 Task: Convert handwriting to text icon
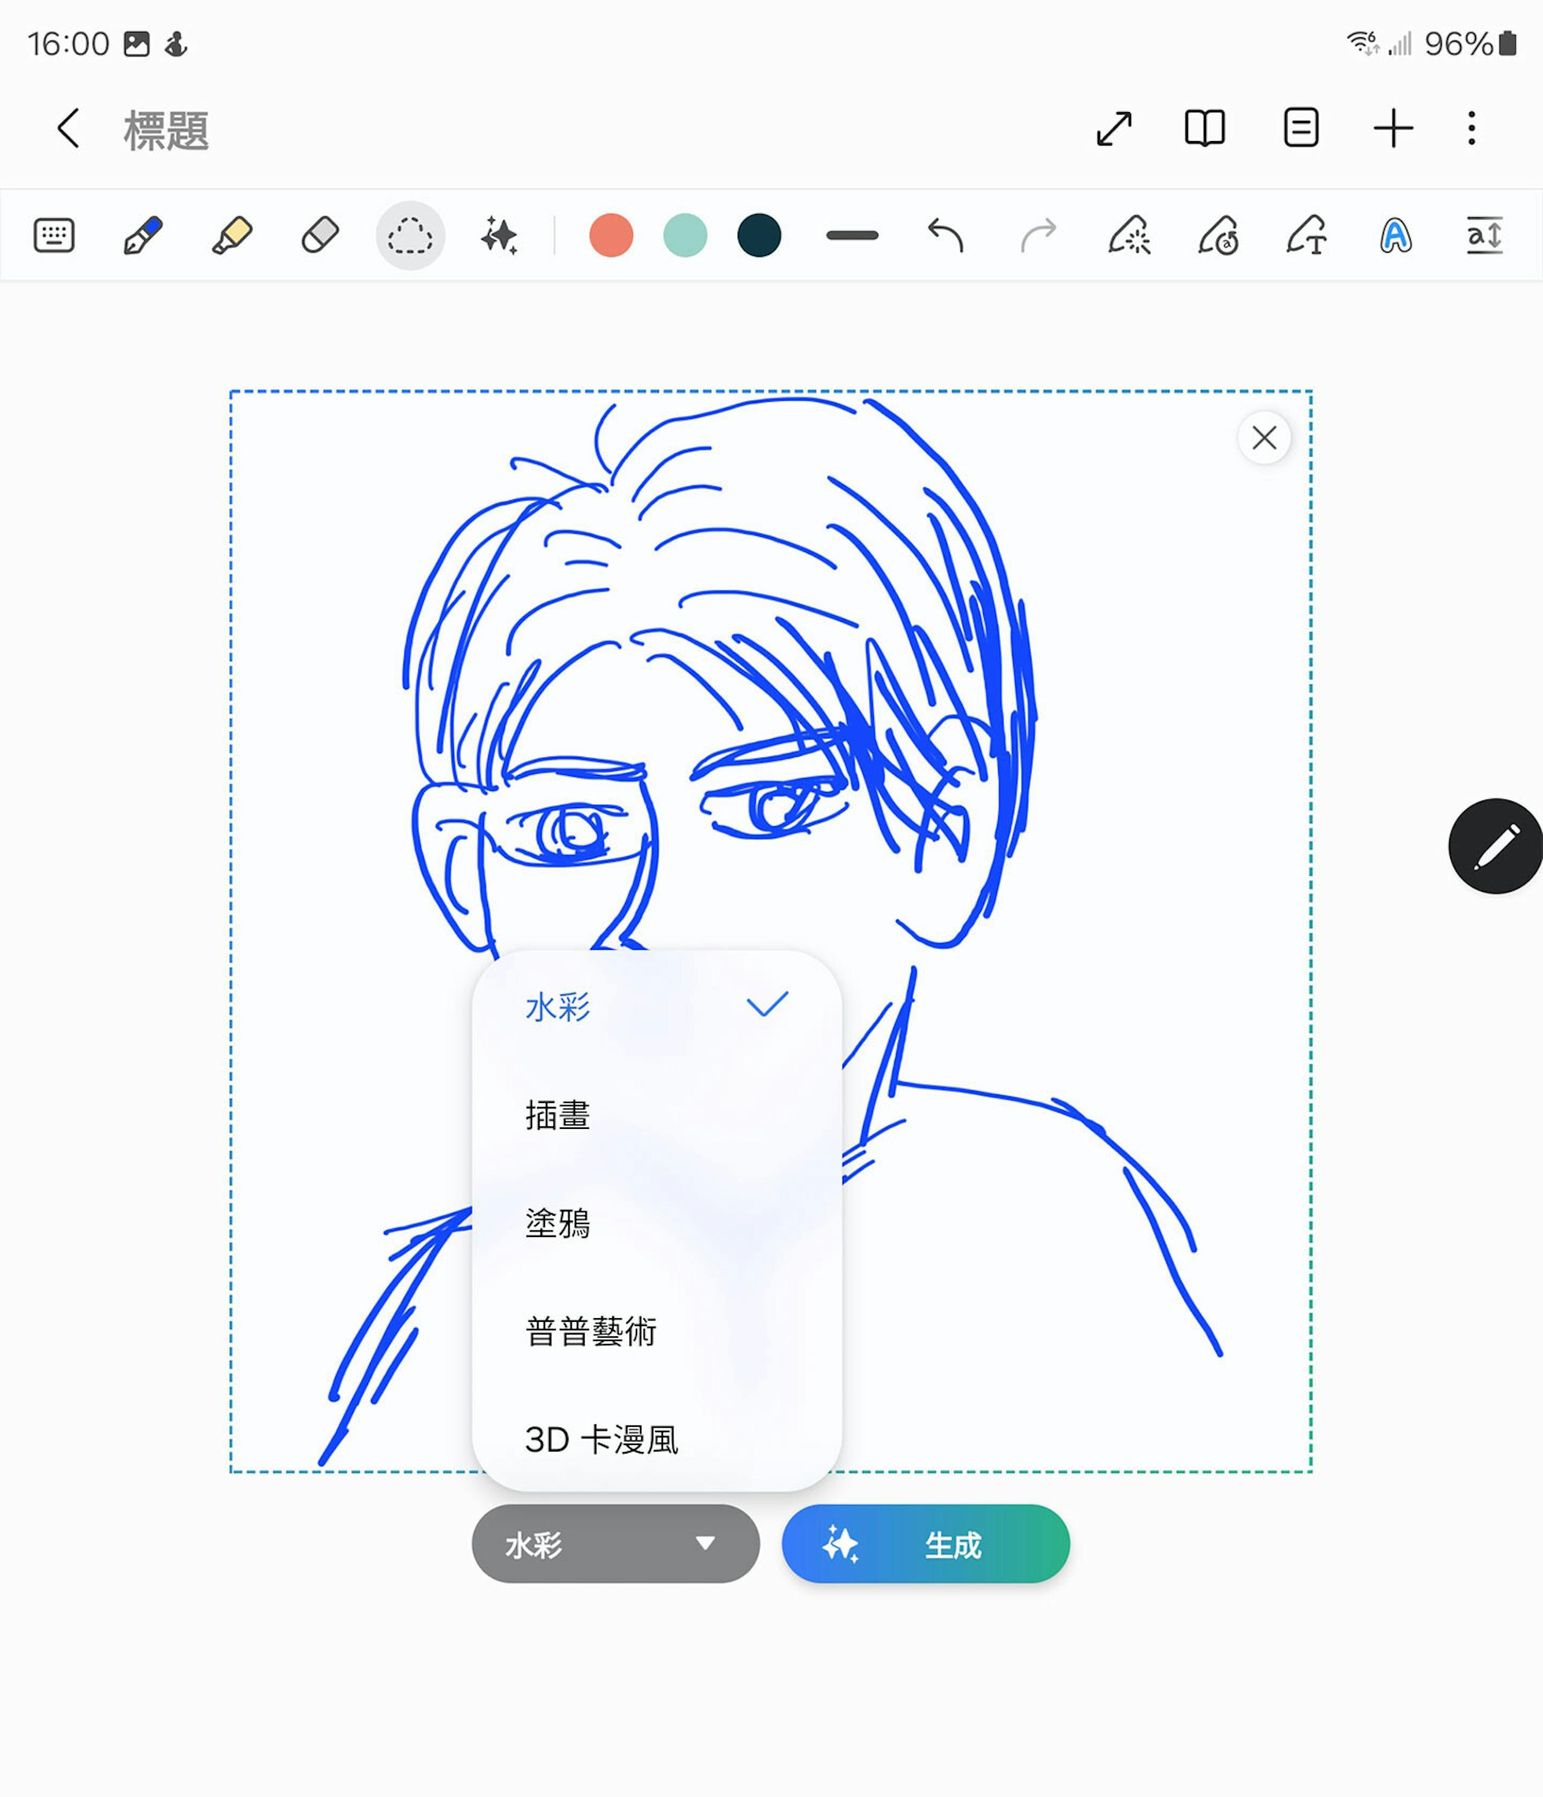point(1306,235)
